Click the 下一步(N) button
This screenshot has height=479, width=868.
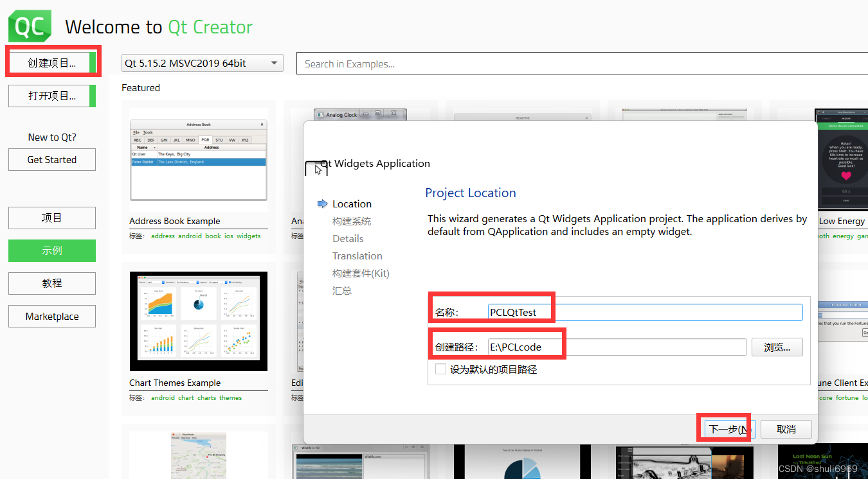(730, 429)
